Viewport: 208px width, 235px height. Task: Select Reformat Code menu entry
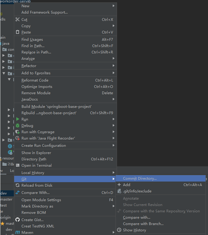pos(35,80)
